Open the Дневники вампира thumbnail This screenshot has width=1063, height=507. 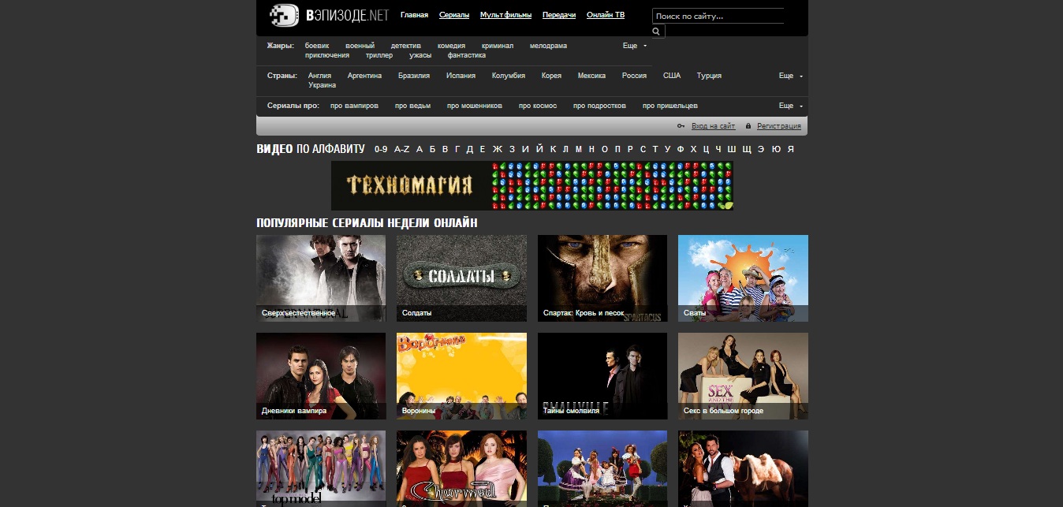coord(321,375)
